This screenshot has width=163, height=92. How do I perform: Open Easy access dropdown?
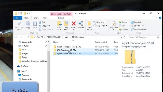click(100, 26)
